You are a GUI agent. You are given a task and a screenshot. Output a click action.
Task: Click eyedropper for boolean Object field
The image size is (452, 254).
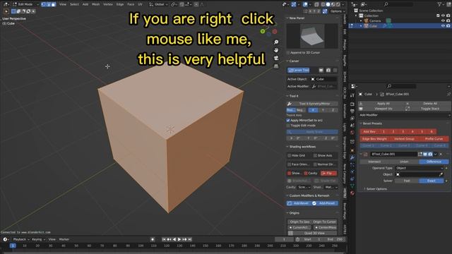(441, 174)
